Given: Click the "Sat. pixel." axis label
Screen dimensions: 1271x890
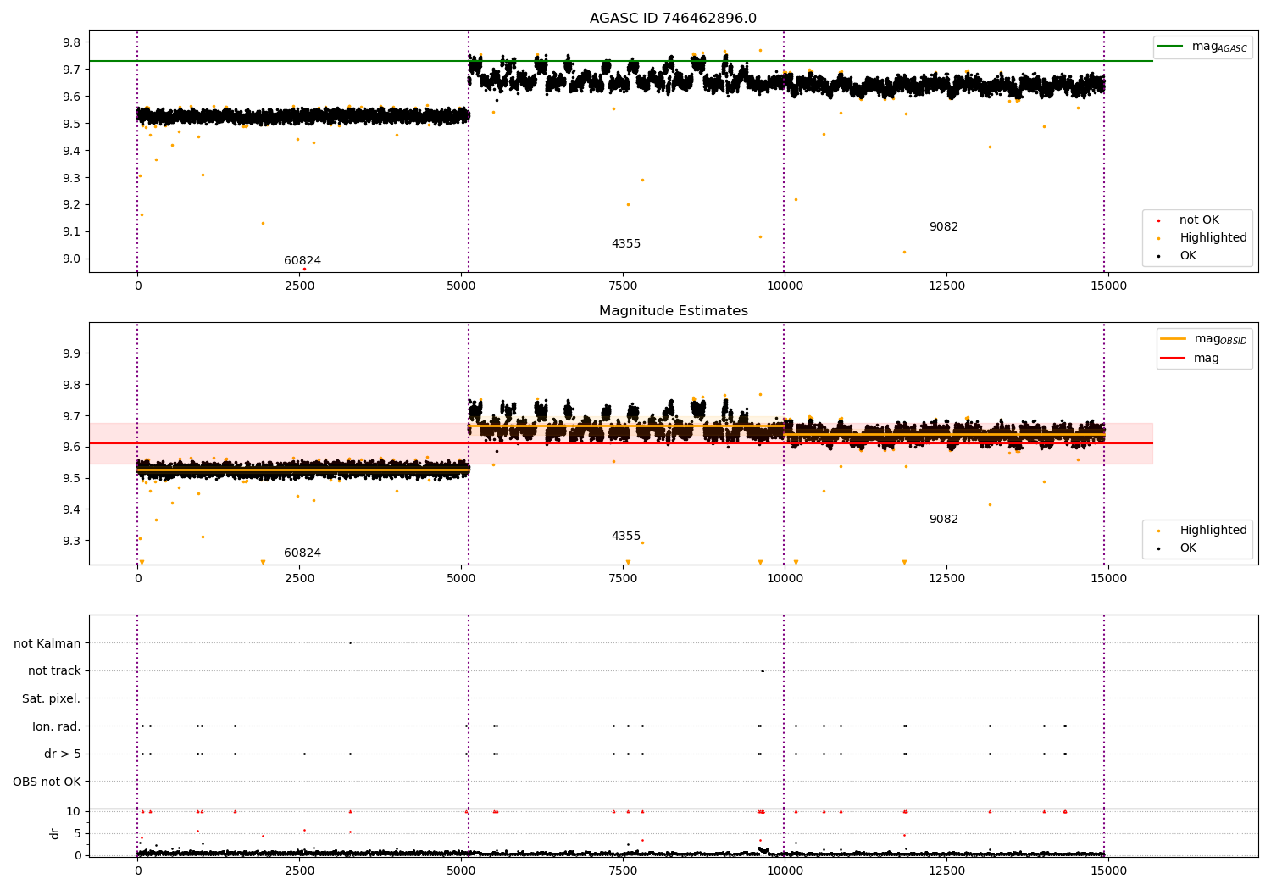Looking at the screenshot, I should [x=52, y=698].
